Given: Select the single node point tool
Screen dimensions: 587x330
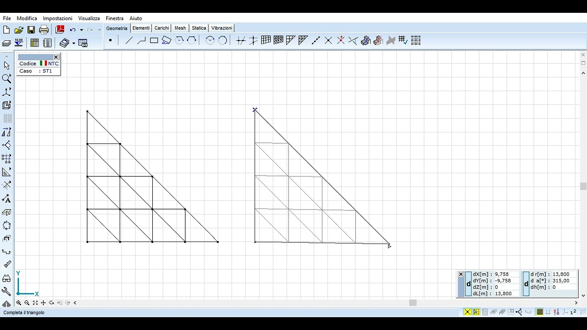Looking at the screenshot, I should coord(110,40).
